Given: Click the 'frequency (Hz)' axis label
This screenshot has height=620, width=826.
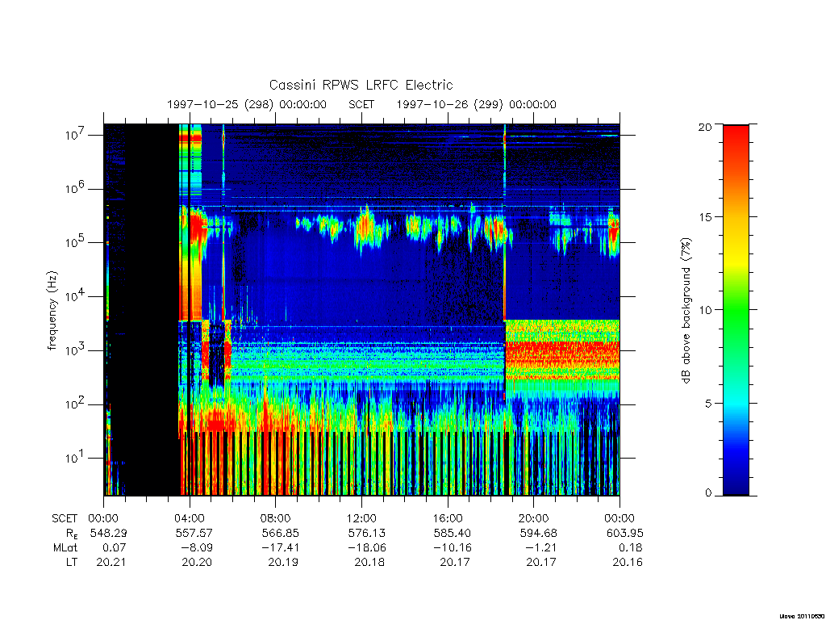Looking at the screenshot, I should [52, 311].
